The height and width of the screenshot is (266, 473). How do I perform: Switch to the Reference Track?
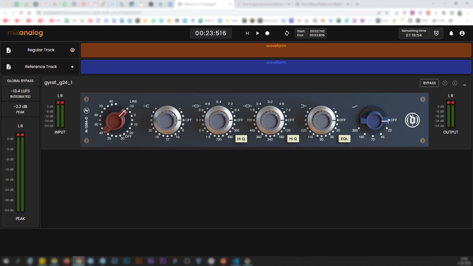39,67
